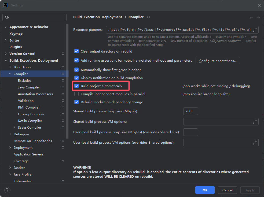Expand User-local build VM options field
The width and height of the screenshot is (264, 197).
[255, 143]
